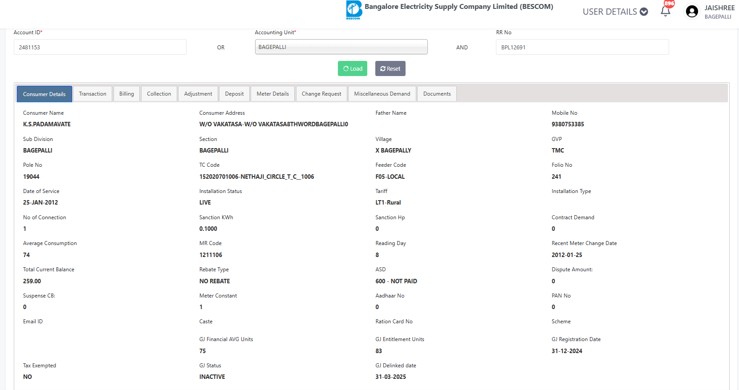The image size is (739, 390).
Task: Click the Bangalore Electricity Supply Company title
Action: pyautogui.click(x=459, y=7)
